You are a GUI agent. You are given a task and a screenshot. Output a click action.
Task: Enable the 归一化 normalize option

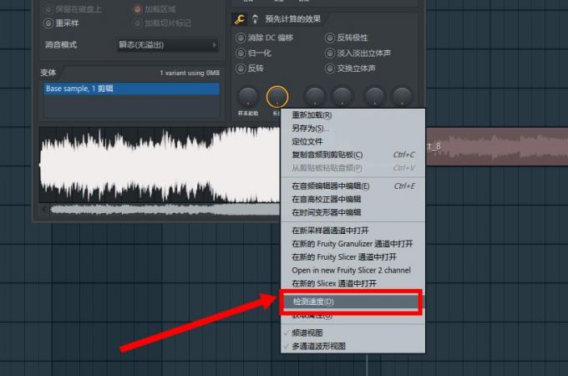(x=241, y=53)
